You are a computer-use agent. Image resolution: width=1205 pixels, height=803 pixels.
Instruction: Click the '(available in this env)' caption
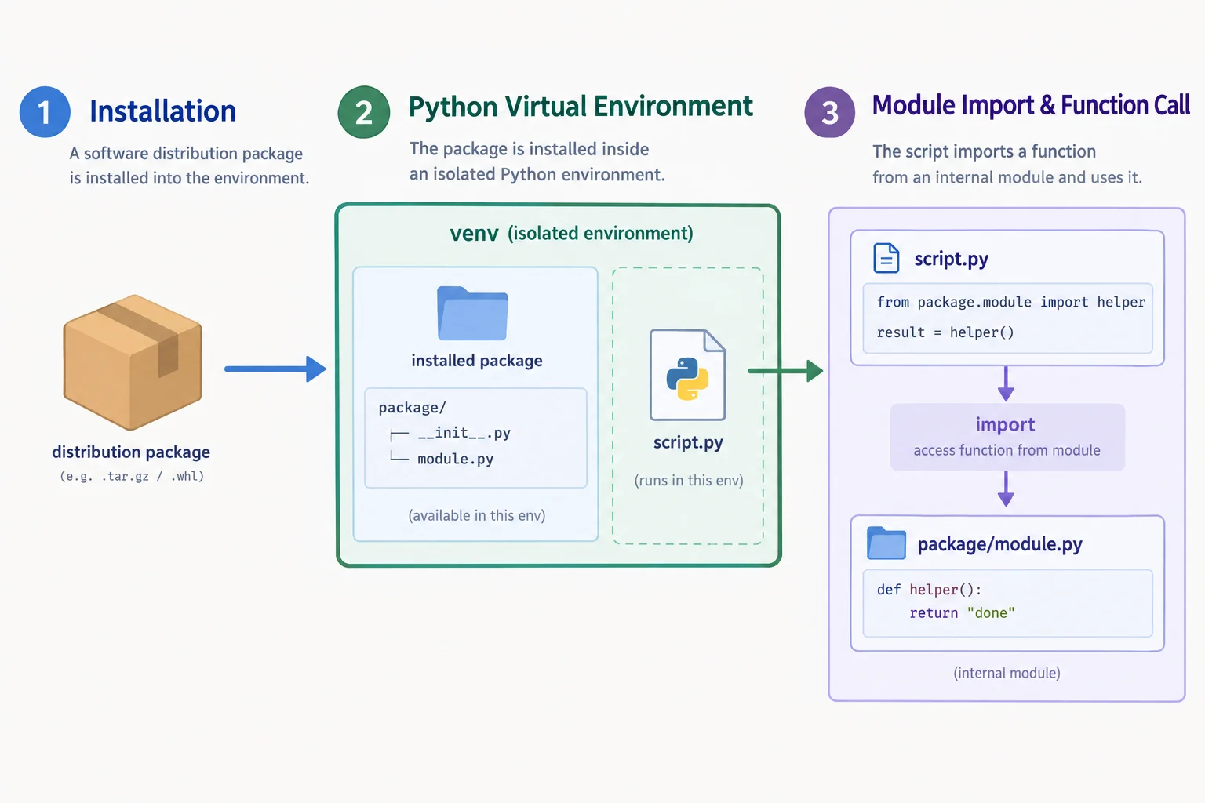(477, 515)
